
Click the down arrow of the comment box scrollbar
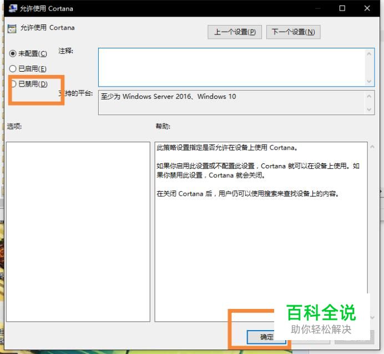click(x=369, y=81)
